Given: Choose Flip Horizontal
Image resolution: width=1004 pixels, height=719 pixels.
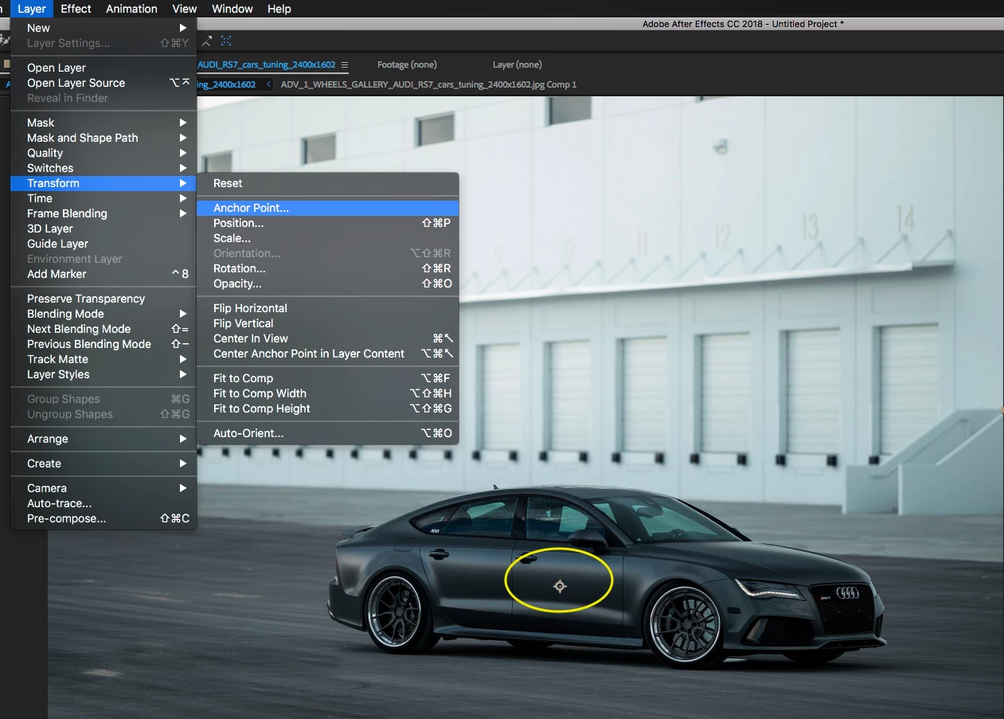Looking at the screenshot, I should coord(328,308).
